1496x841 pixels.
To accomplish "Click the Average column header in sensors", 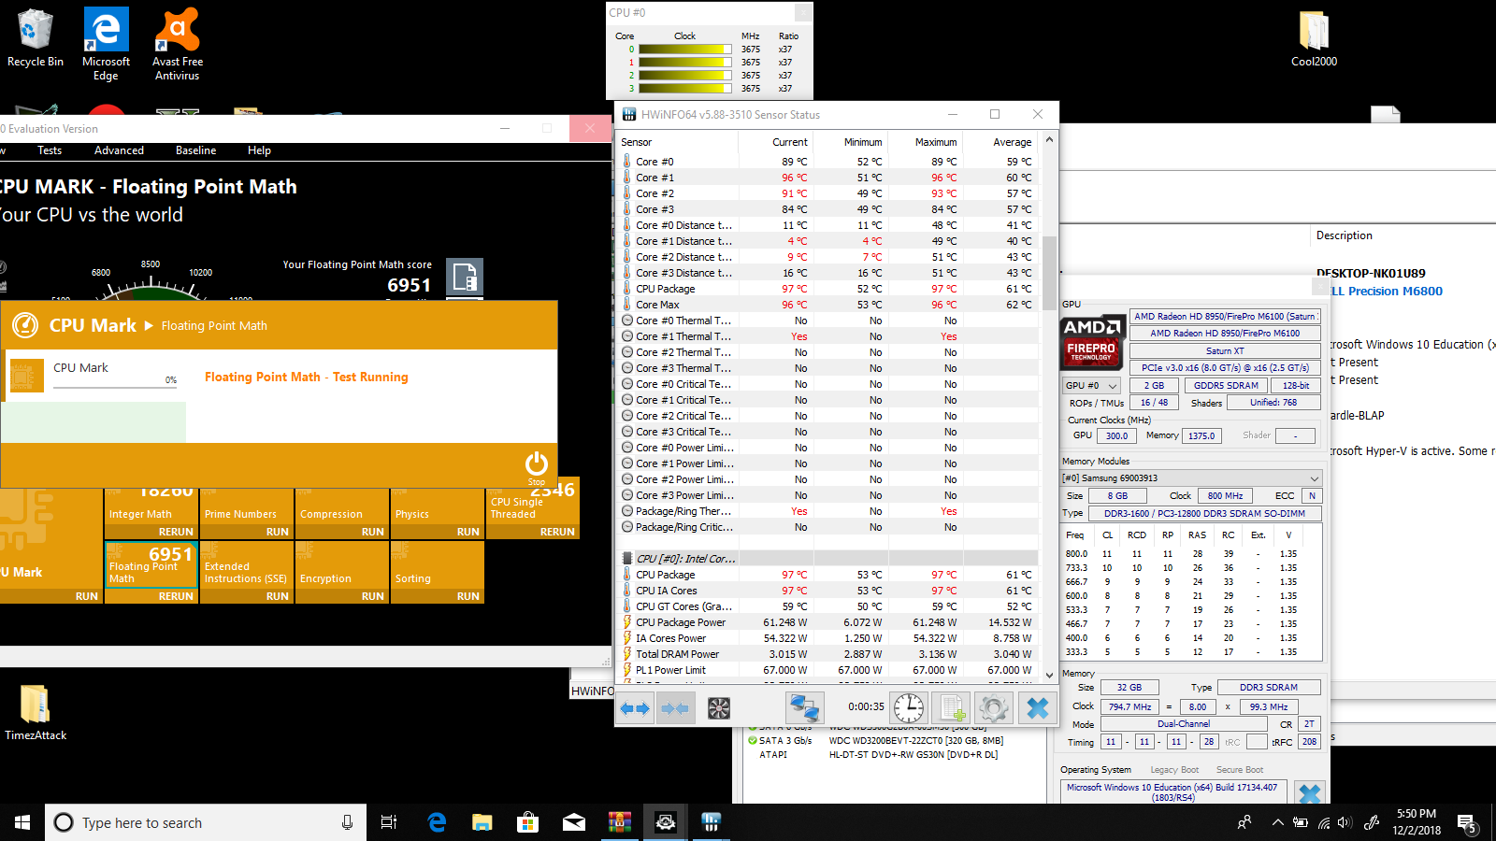I will 1013,142.
